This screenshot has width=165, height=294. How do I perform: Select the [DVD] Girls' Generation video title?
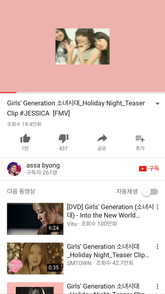coord(110,211)
